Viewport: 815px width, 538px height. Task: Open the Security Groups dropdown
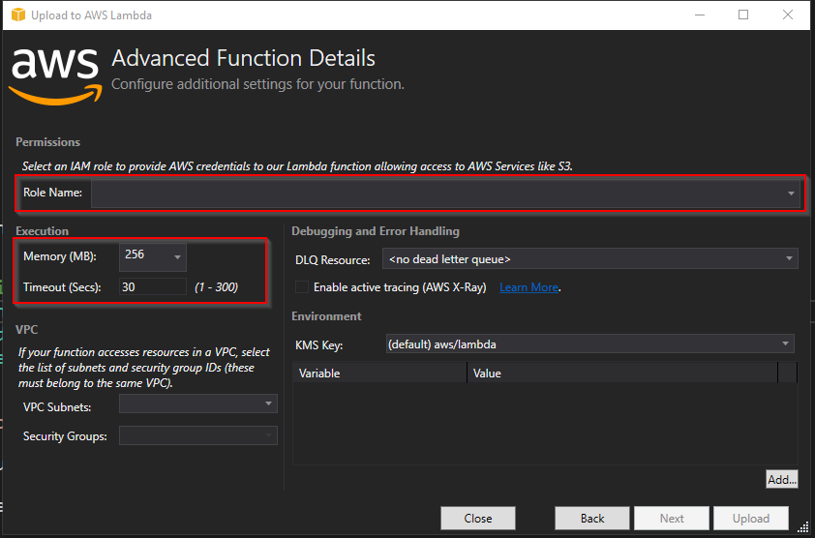(198, 435)
